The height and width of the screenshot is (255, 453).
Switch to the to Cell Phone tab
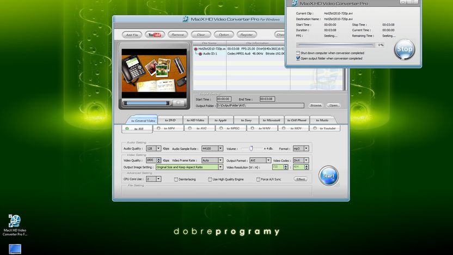point(297,120)
